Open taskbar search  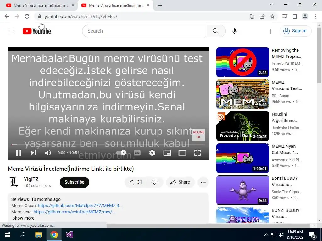(23, 235)
